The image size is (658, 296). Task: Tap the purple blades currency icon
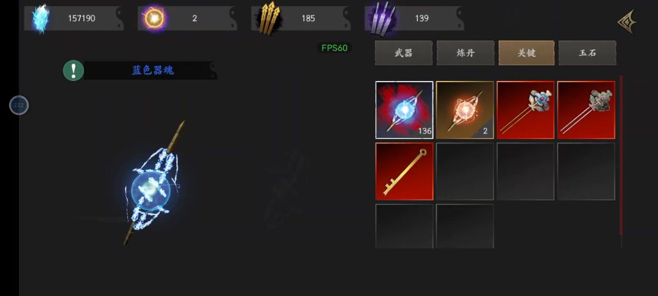pyautogui.click(x=381, y=18)
